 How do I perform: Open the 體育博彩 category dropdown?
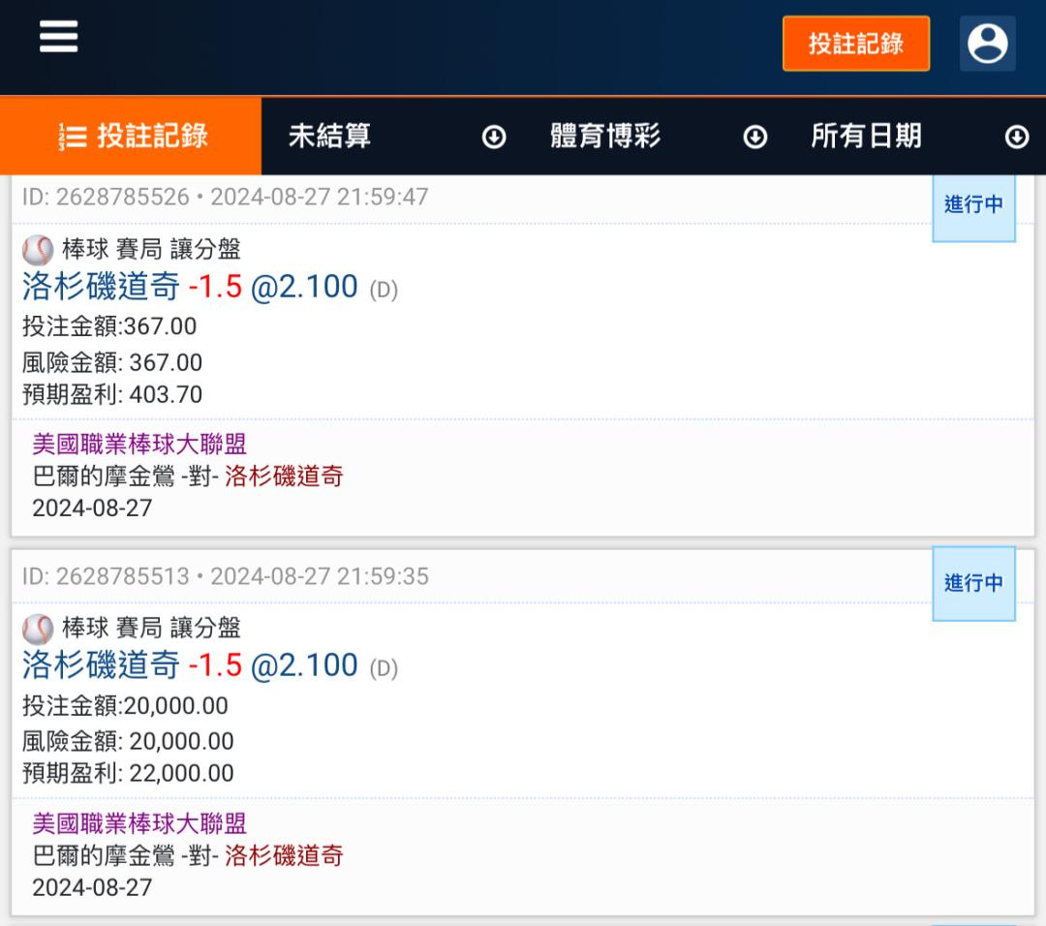click(654, 137)
